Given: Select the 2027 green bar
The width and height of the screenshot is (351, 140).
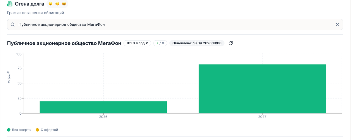Looking at the screenshot, I should click(262, 89).
